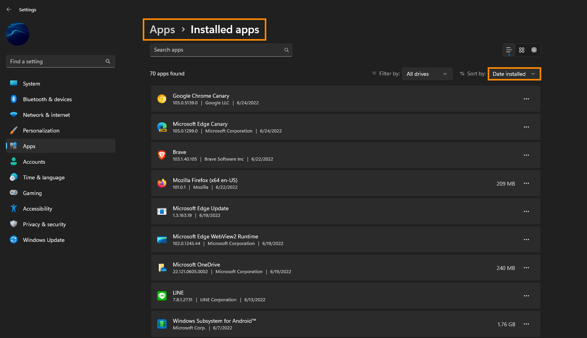Open more options for Google Chrome Canary
Screen dimensions: 587x338
point(526,99)
